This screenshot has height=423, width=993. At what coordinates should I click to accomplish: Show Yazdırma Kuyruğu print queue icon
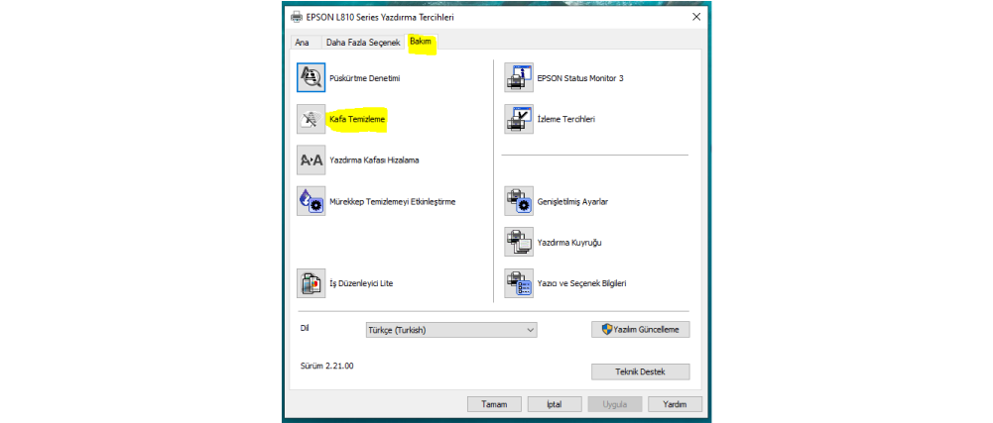coord(519,242)
